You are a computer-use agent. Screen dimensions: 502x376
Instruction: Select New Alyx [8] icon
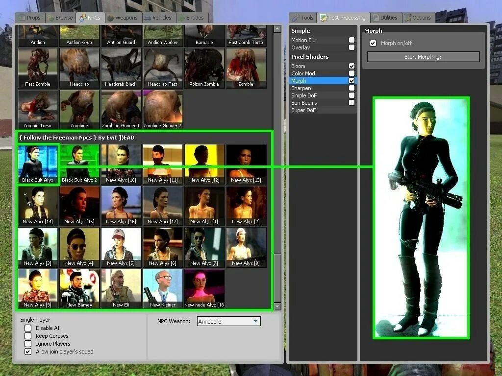[246, 247]
